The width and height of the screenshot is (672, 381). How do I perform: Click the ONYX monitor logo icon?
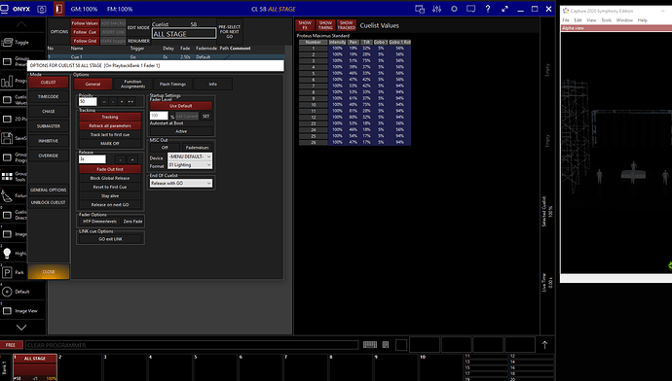[4, 9]
